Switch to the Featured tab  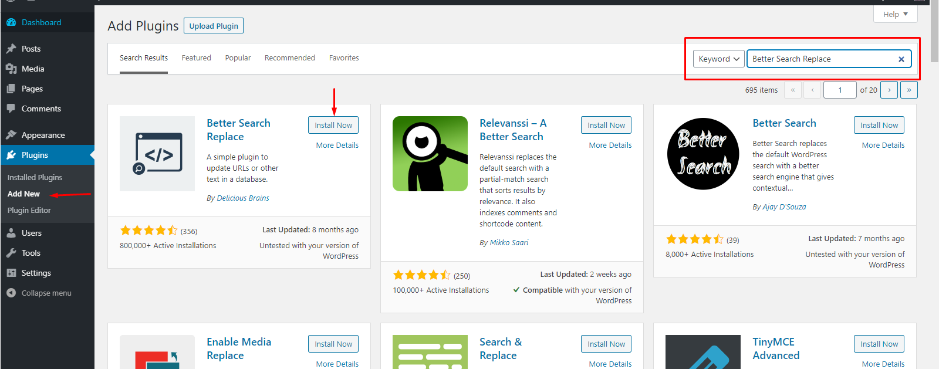[x=197, y=58]
